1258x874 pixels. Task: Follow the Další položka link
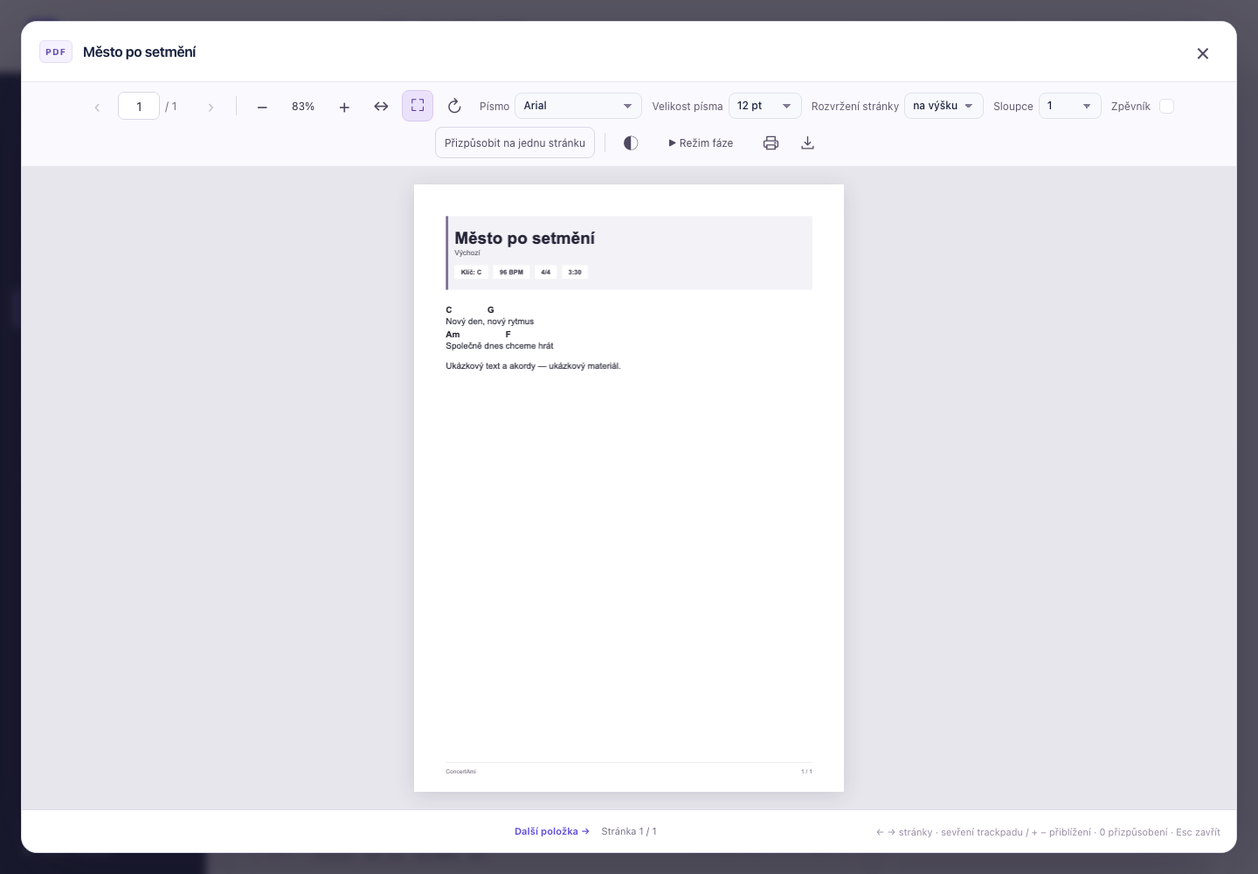coord(552,831)
